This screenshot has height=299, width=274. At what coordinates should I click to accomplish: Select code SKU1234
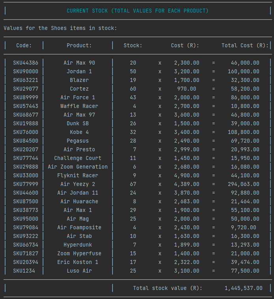click(24, 271)
